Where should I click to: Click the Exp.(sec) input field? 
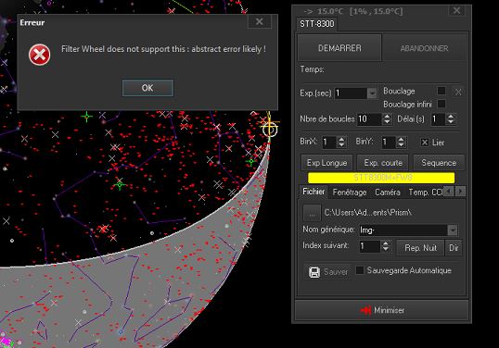[351, 93]
